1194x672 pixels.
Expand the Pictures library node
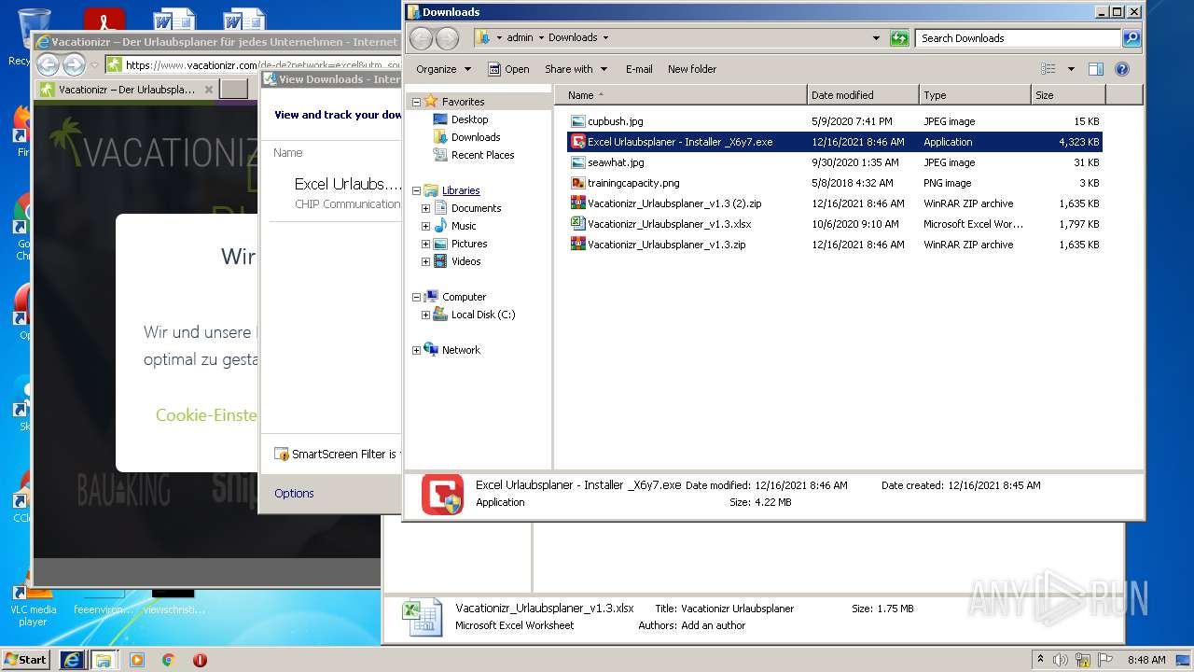tap(425, 244)
